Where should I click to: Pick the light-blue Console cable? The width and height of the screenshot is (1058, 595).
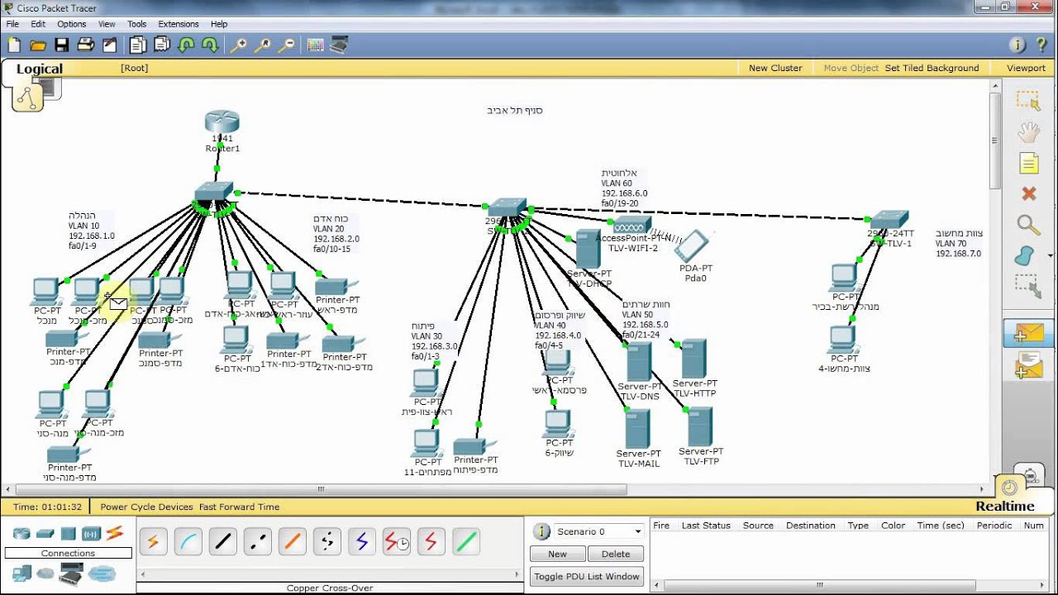(x=188, y=542)
